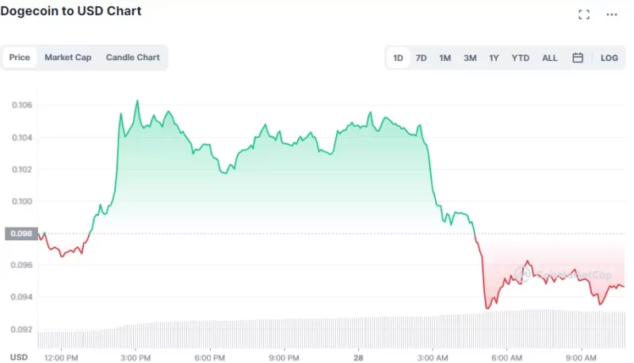This screenshot has height=363, width=634.
Task: Click the 0.098 opening price label
Action: (20, 233)
